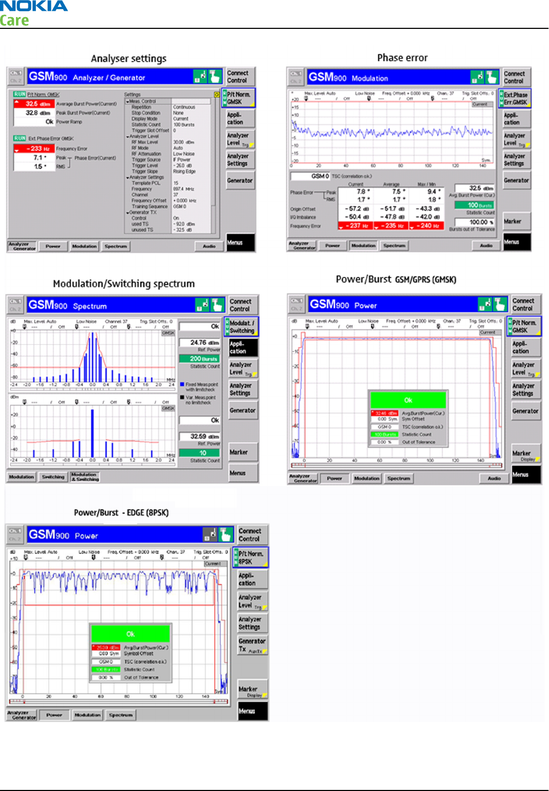Screen dimensions: 549x791
Task: Click green Ok banner in GMSK Power window
Action: point(408,400)
